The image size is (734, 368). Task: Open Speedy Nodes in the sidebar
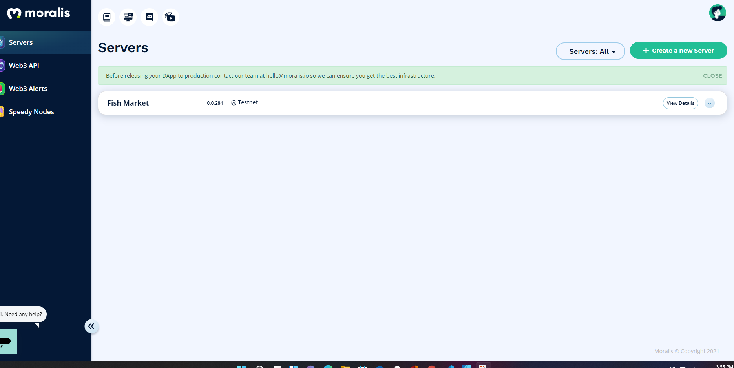tap(46, 112)
